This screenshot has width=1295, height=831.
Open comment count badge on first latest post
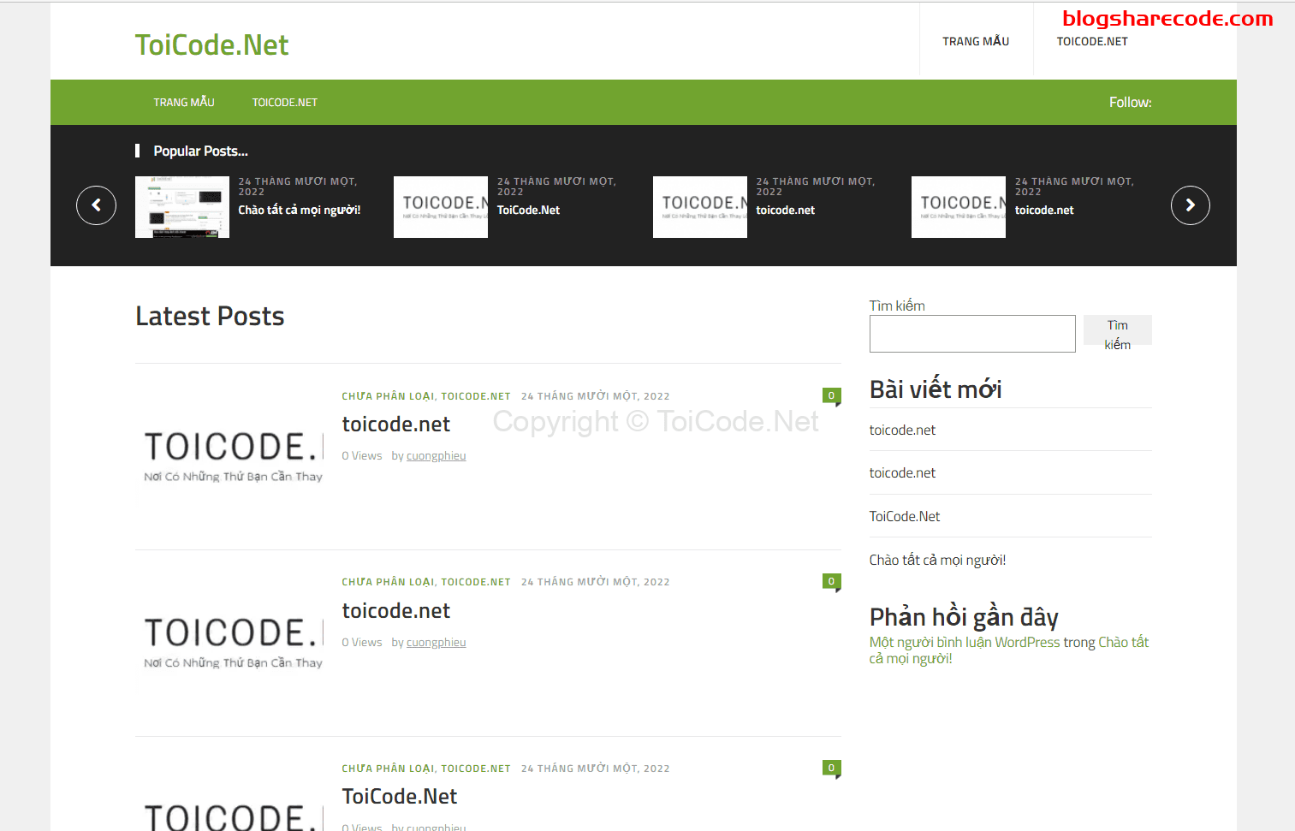tap(831, 396)
